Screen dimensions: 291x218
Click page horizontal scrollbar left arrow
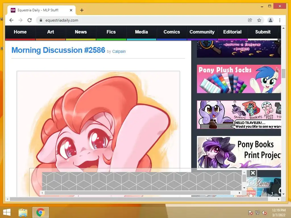(7, 199)
